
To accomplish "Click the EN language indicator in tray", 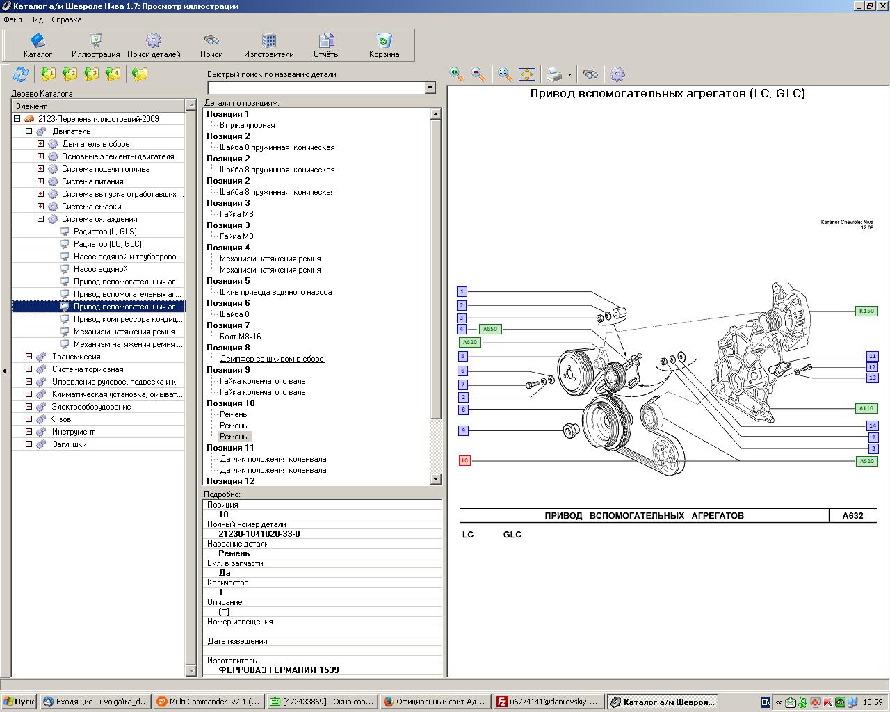I will (766, 702).
